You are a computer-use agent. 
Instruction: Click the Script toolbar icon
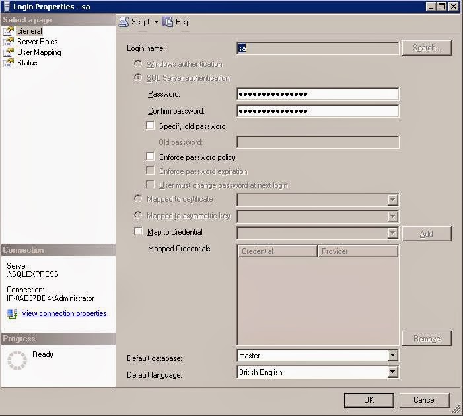(x=124, y=22)
